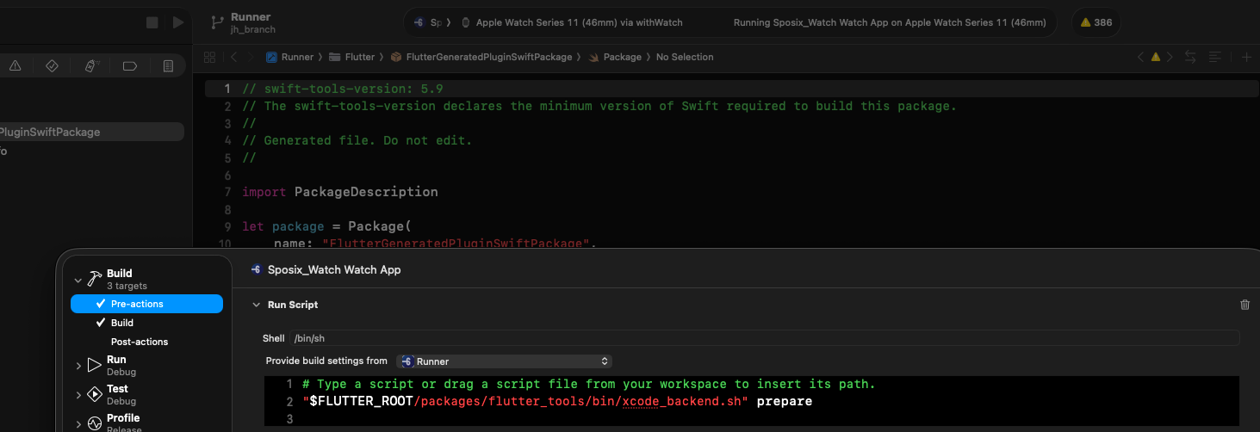
Task: Click the Profile waveform icon in scheme list
Action: 95,423
